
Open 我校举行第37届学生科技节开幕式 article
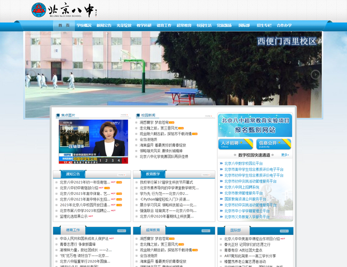pyautogui.click(x=166, y=182)
